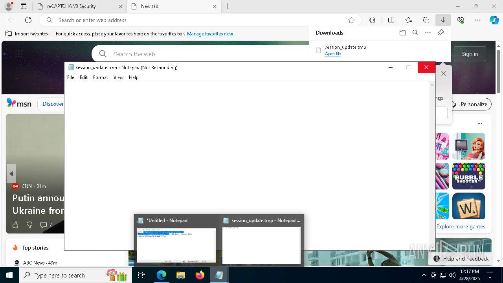Focus the Edge address bar
Image resolution: width=503 pixels, height=283 pixels.
tap(200, 20)
